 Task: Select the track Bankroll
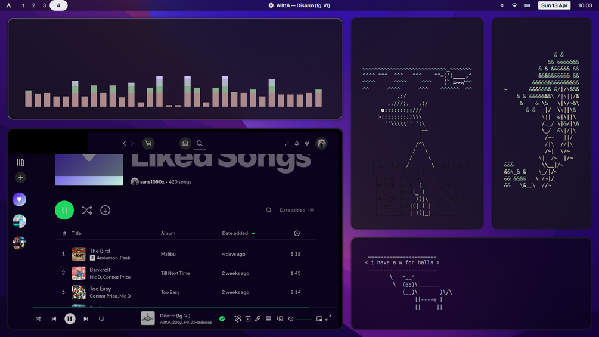[x=100, y=270]
